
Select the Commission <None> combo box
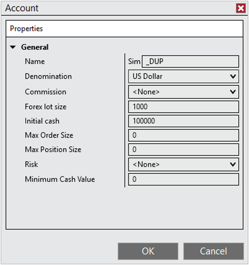pyautogui.click(x=184, y=92)
